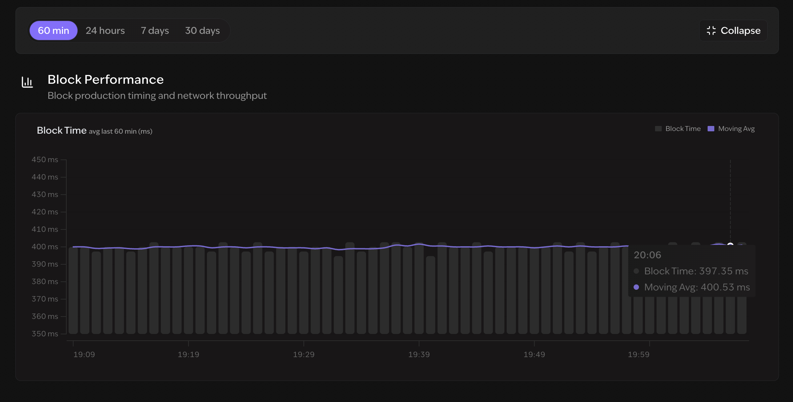Click the collapse arrows icon
The image size is (793, 402).
click(711, 30)
